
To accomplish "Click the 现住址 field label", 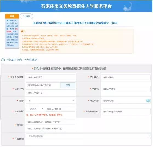I will [x=20, y=125].
